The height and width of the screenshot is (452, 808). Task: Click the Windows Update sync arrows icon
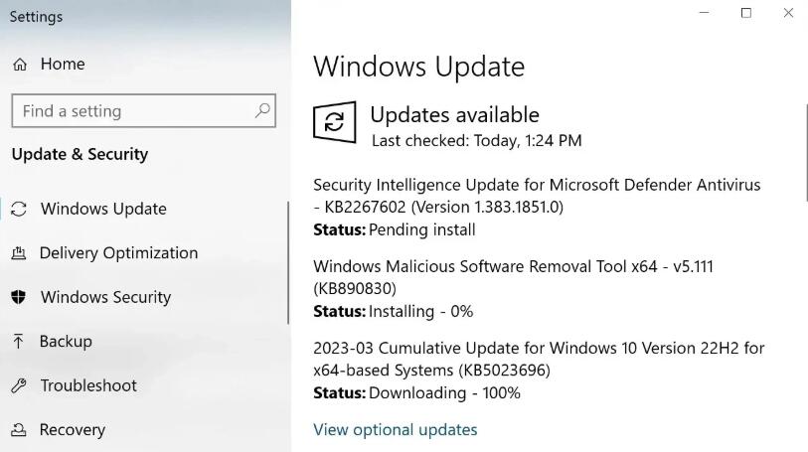click(19, 209)
